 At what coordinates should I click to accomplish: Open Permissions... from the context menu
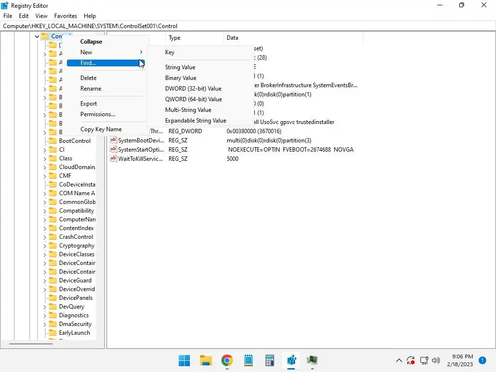(98, 114)
